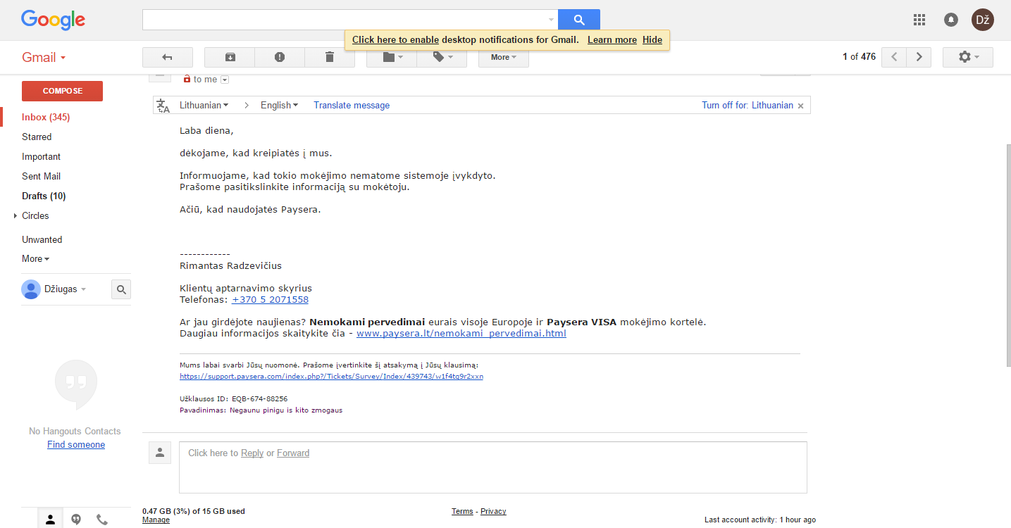Show the newer conversation with the left arrow

(894, 57)
